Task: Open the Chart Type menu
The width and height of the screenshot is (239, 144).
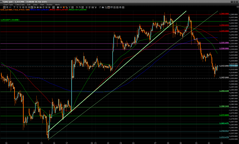Action: click(x=8, y=5)
